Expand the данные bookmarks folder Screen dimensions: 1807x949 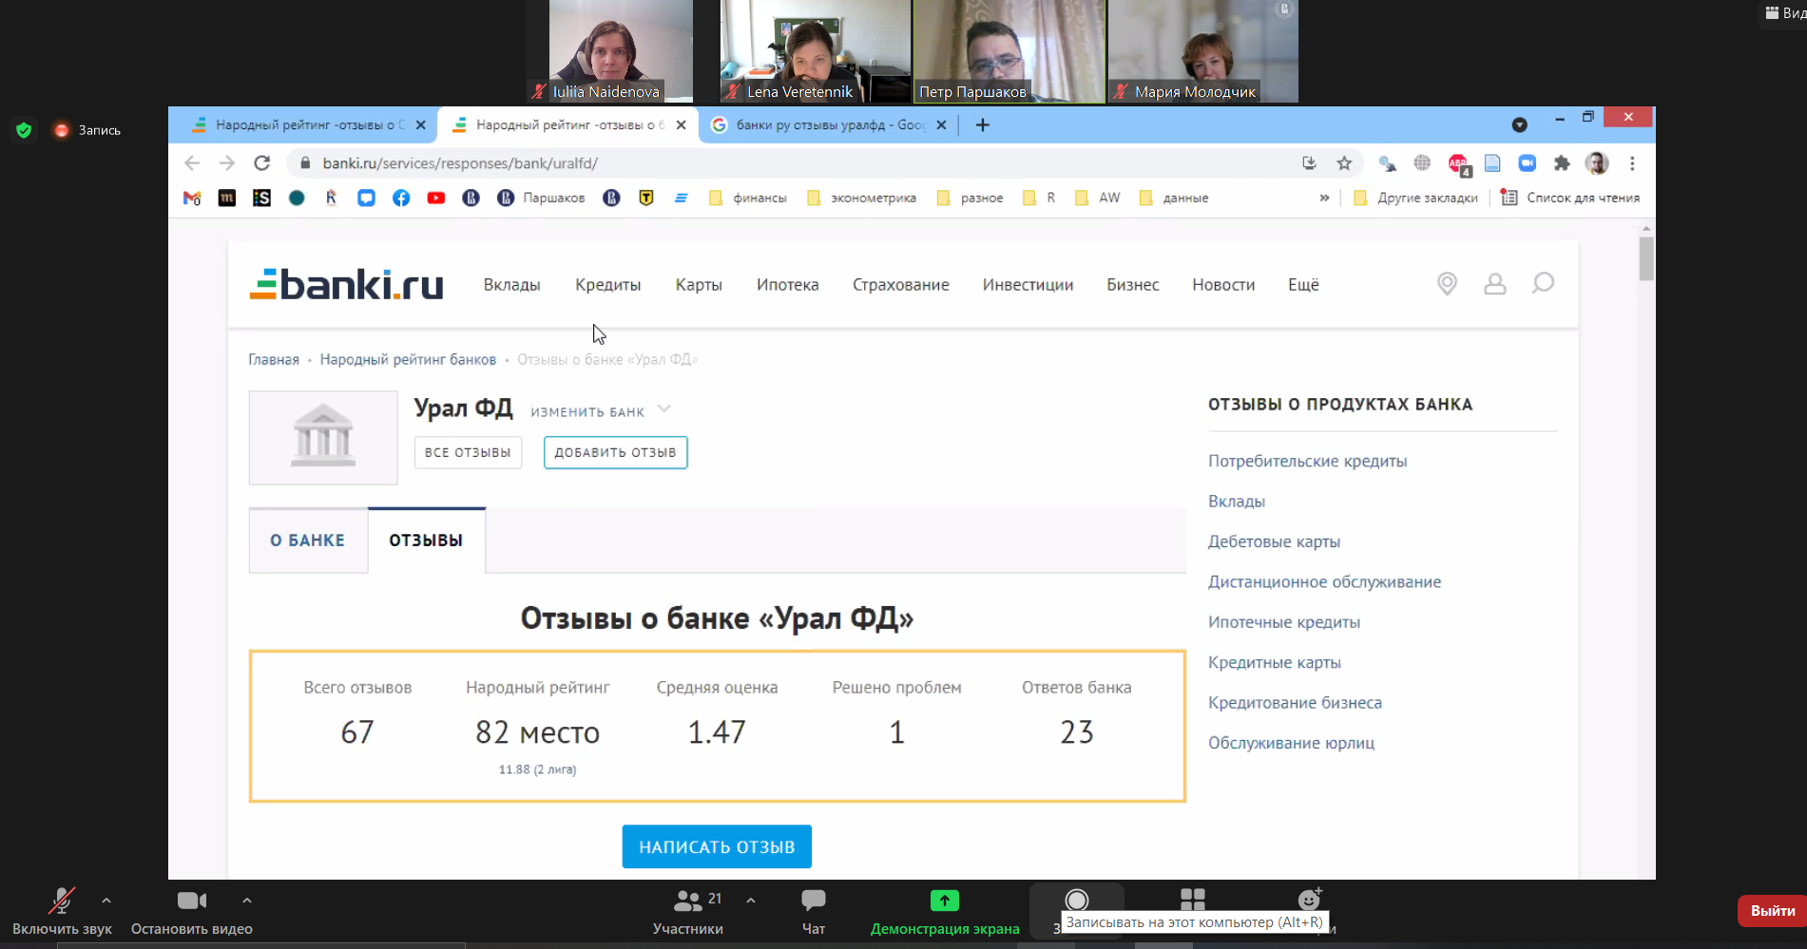click(x=1174, y=198)
